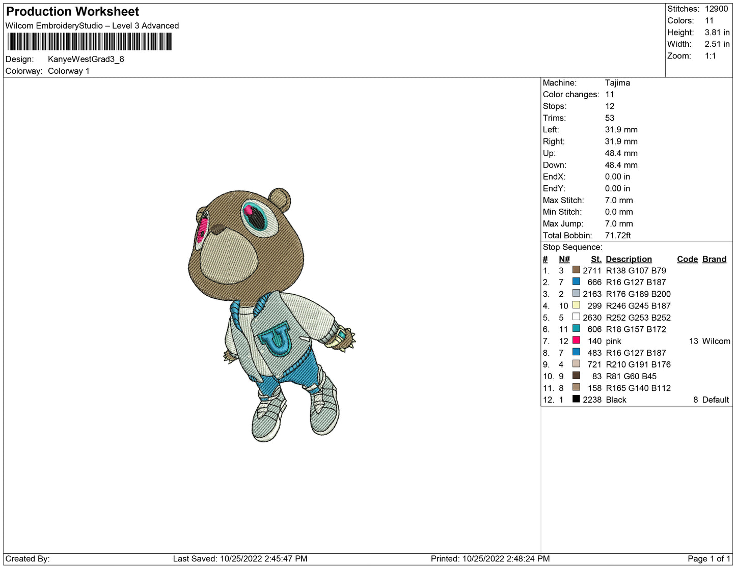
Task: Select the "Down:" label
Action: 555,165
